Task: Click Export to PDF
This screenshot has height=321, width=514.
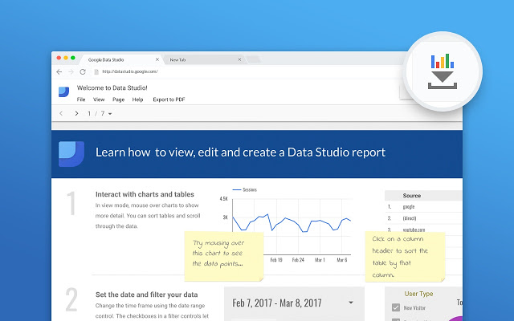Action: (169, 100)
